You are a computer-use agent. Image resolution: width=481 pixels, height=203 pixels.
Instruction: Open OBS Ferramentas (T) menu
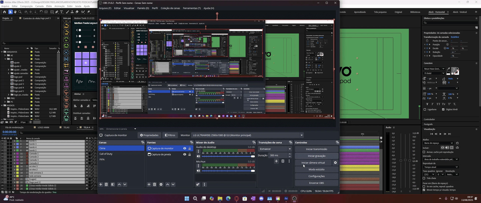[192, 8]
